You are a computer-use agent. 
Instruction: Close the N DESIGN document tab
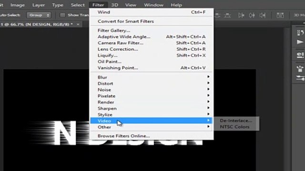78,24
